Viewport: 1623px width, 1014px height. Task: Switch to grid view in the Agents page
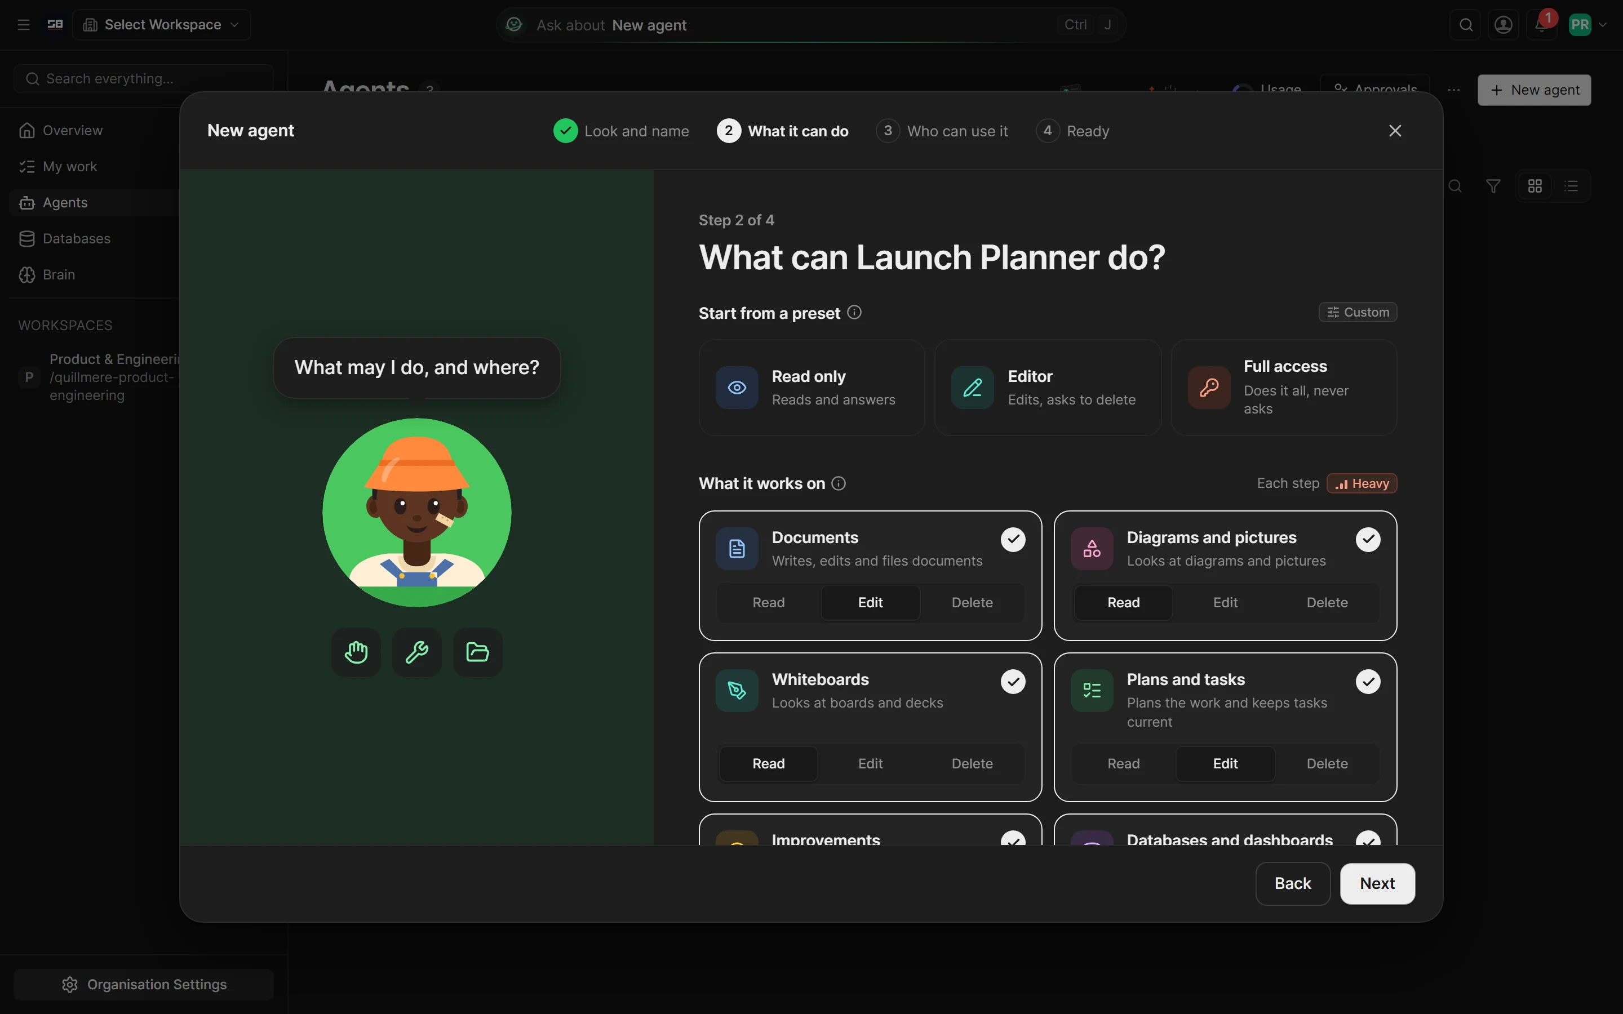[x=1535, y=186]
